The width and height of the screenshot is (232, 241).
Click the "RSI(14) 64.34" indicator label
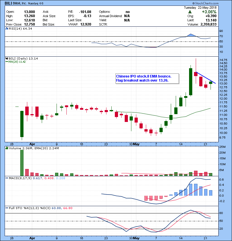click(x=20, y=28)
